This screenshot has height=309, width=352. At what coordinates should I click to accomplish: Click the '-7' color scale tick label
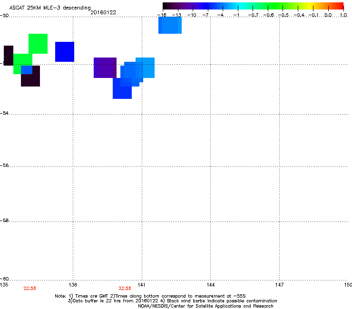tap(206, 15)
